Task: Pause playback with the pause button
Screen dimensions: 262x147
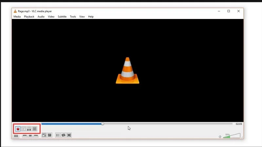Action: pos(16,136)
